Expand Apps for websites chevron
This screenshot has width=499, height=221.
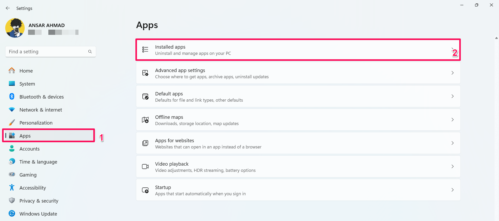(452, 143)
